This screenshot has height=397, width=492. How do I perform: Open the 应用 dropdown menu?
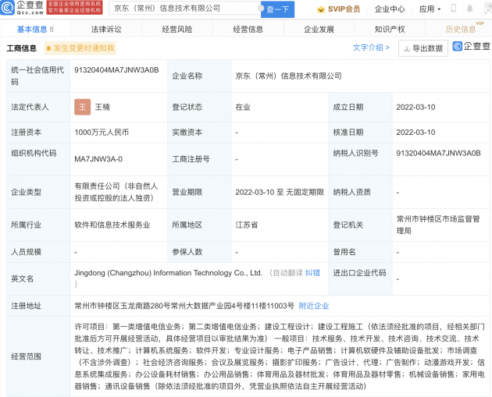point(430,9)
